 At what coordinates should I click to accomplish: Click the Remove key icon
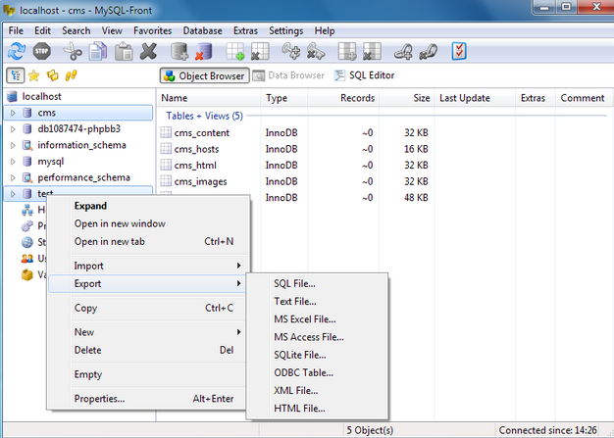coord(316,51)
